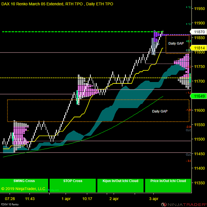The height and width of the screenshot is (207, 207).
Task: Select the Price In/Out Ichi Cloud panel
Action: 168,185
